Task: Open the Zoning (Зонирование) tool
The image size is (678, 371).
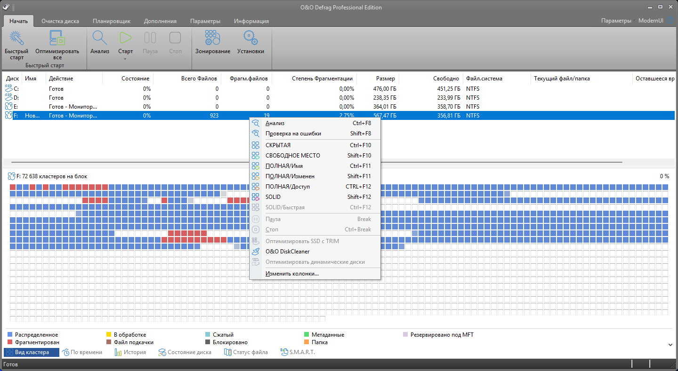Action: pyautogui.click(x=213, y=39)
